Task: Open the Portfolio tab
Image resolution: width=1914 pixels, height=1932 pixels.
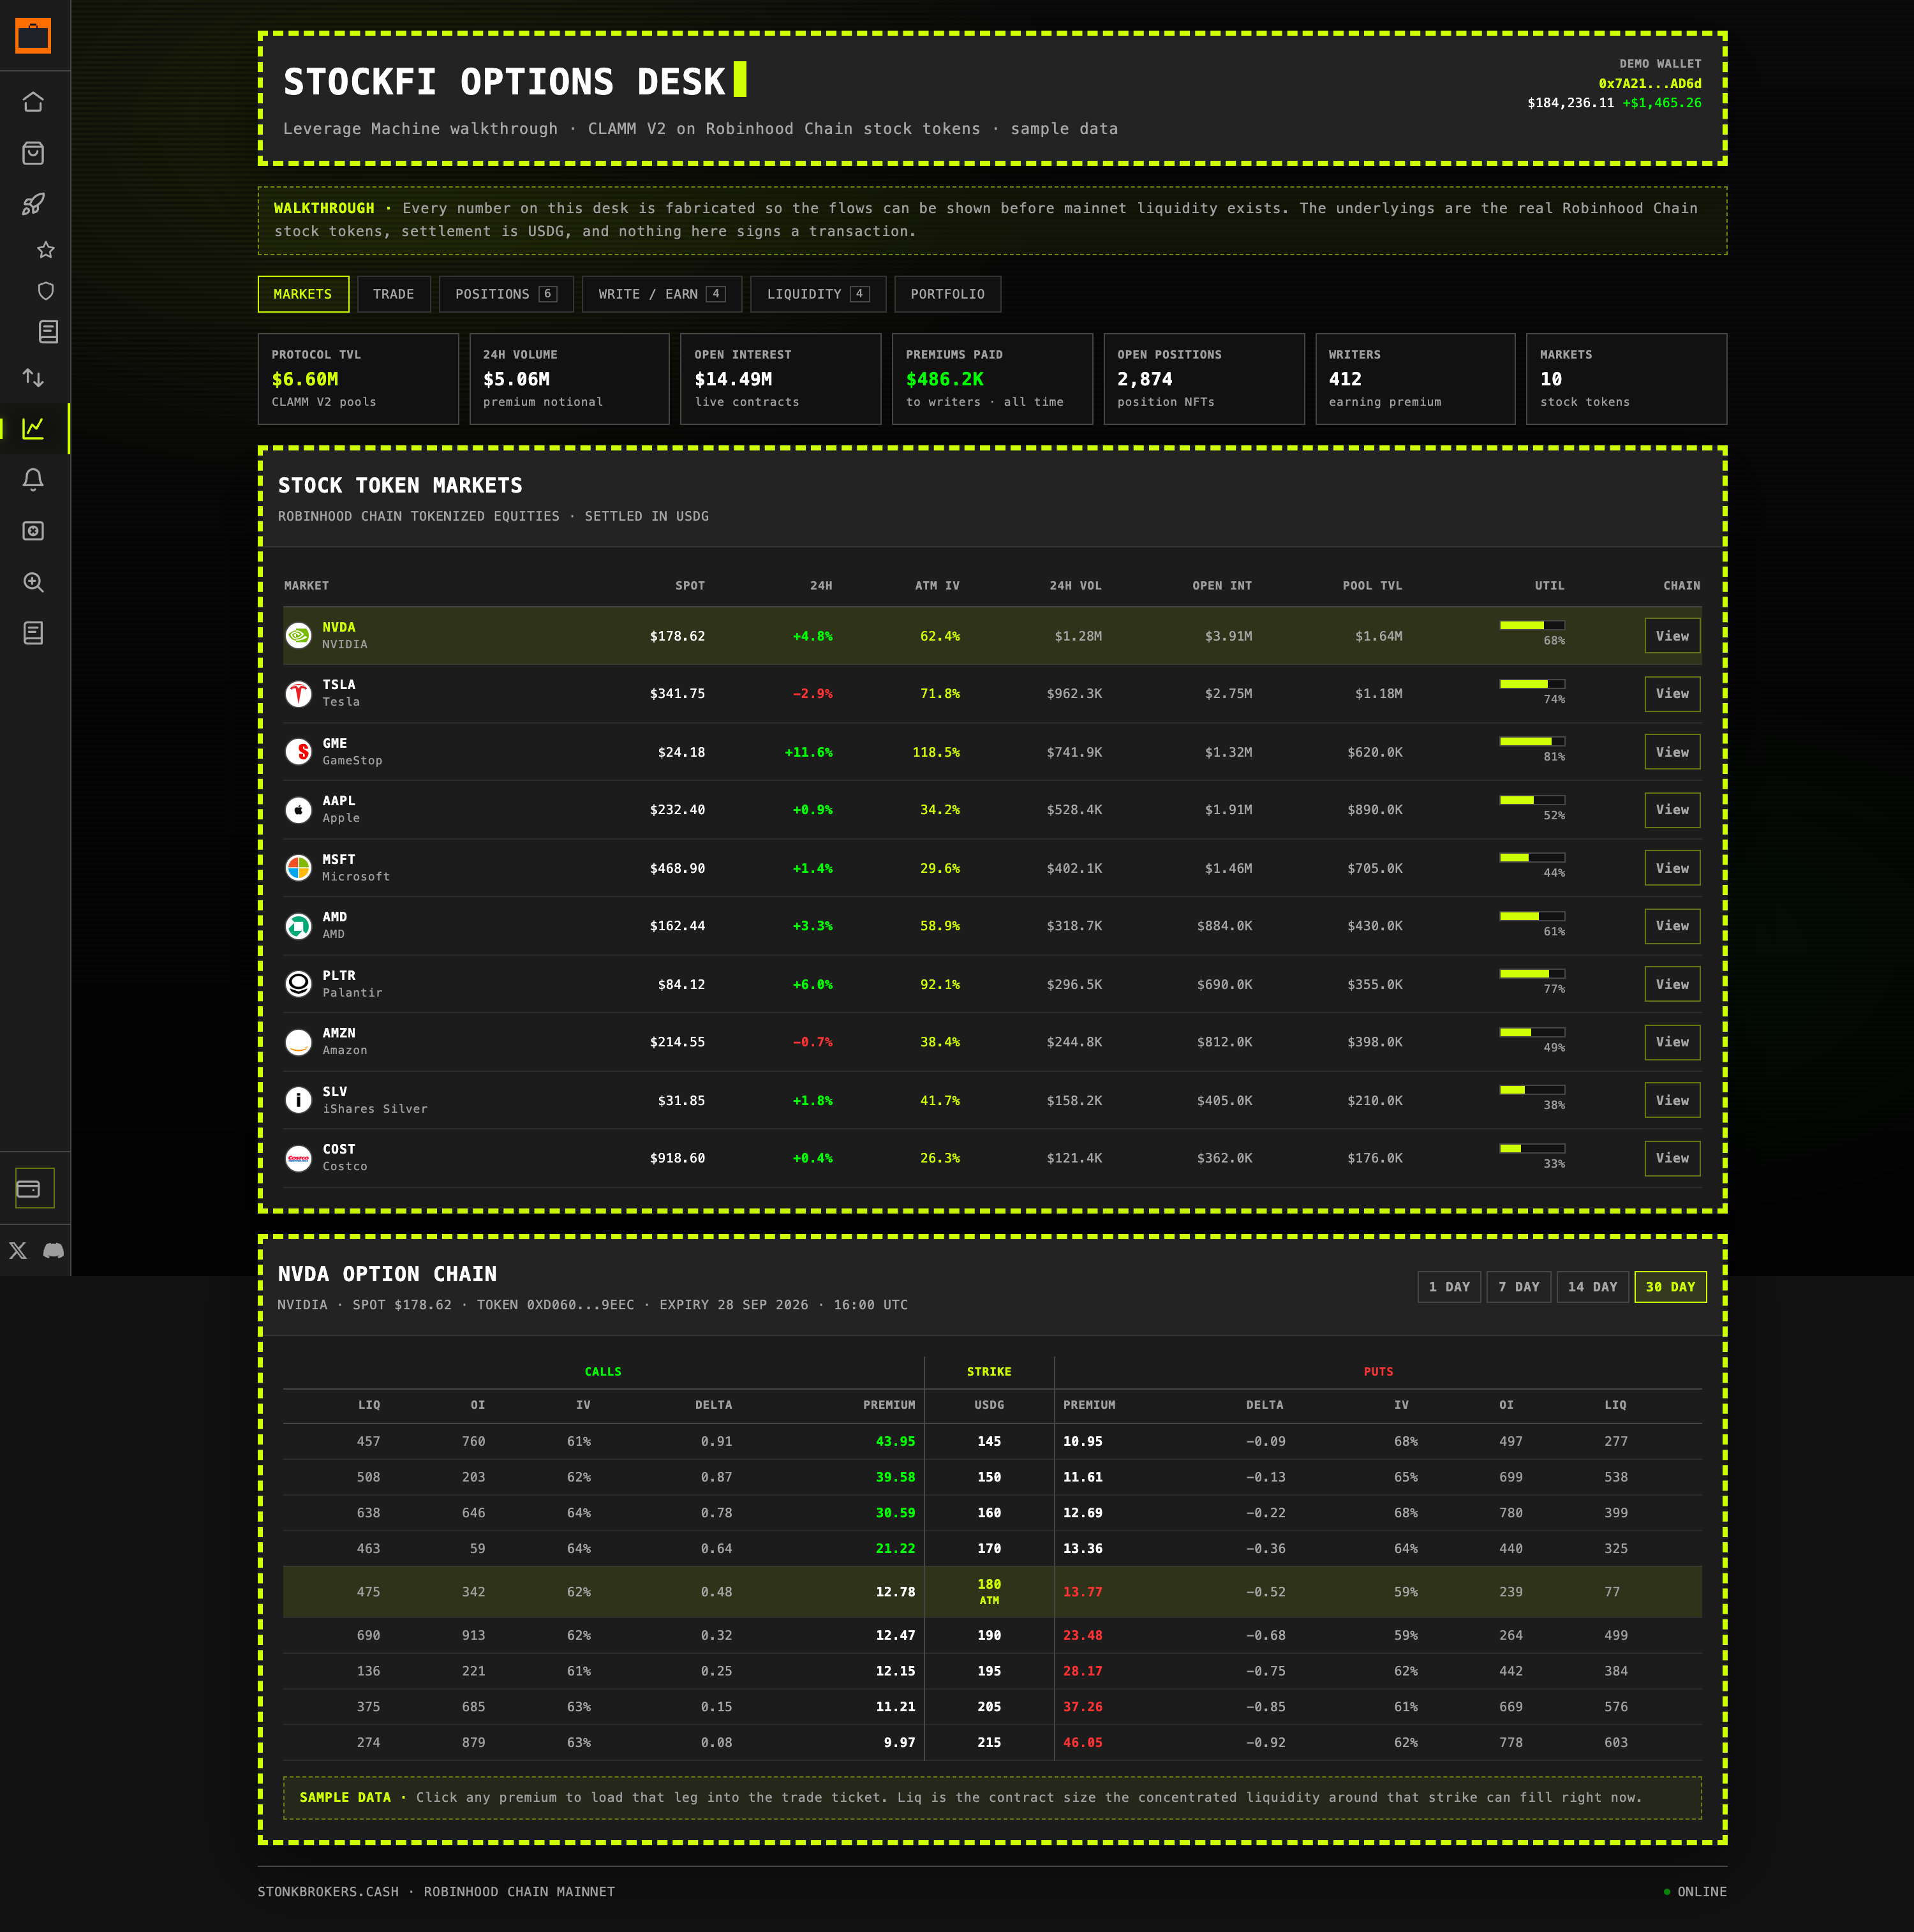Action: [x=947, y=294]
